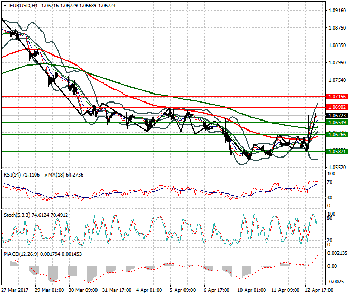Click the 4 Apr 01:00 time label
This screenshot has height=296, width=348.
[x=149, y=290]
